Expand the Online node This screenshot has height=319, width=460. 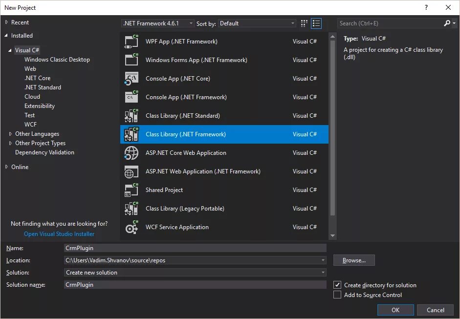point(6,167)
